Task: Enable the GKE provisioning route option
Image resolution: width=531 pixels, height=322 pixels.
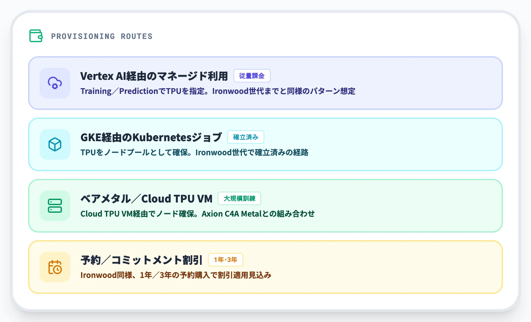Action: click(x=265, y=144)
